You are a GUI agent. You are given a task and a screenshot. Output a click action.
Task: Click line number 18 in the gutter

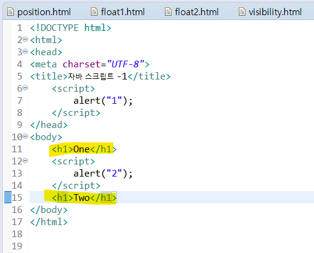(x=17, y=234)
